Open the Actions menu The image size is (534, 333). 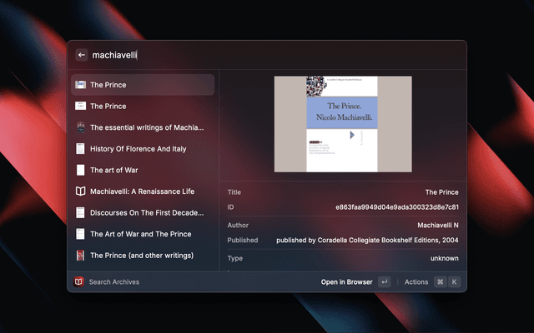pos(416,282)
